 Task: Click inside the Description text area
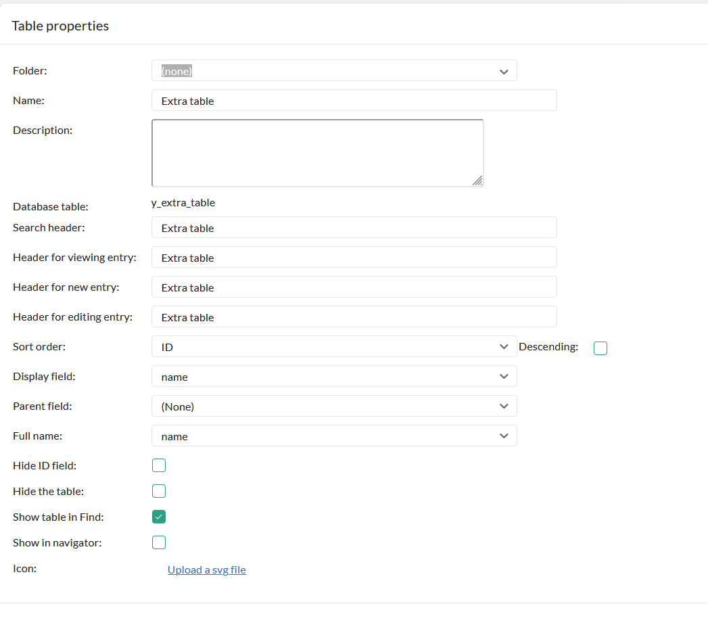point(317,153)
